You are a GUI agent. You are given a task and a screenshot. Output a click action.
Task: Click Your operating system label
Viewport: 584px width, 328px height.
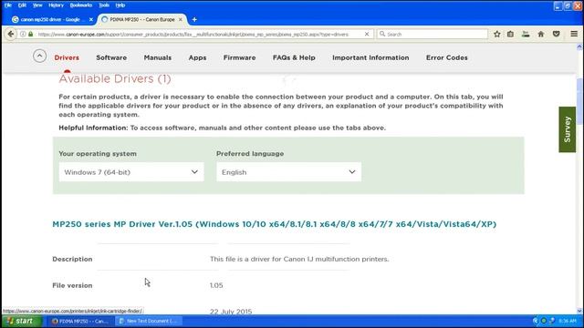(98, 154)
